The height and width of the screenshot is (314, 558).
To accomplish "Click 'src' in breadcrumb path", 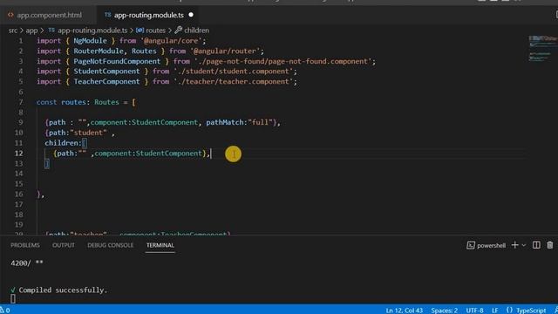I will click(13, 31).
